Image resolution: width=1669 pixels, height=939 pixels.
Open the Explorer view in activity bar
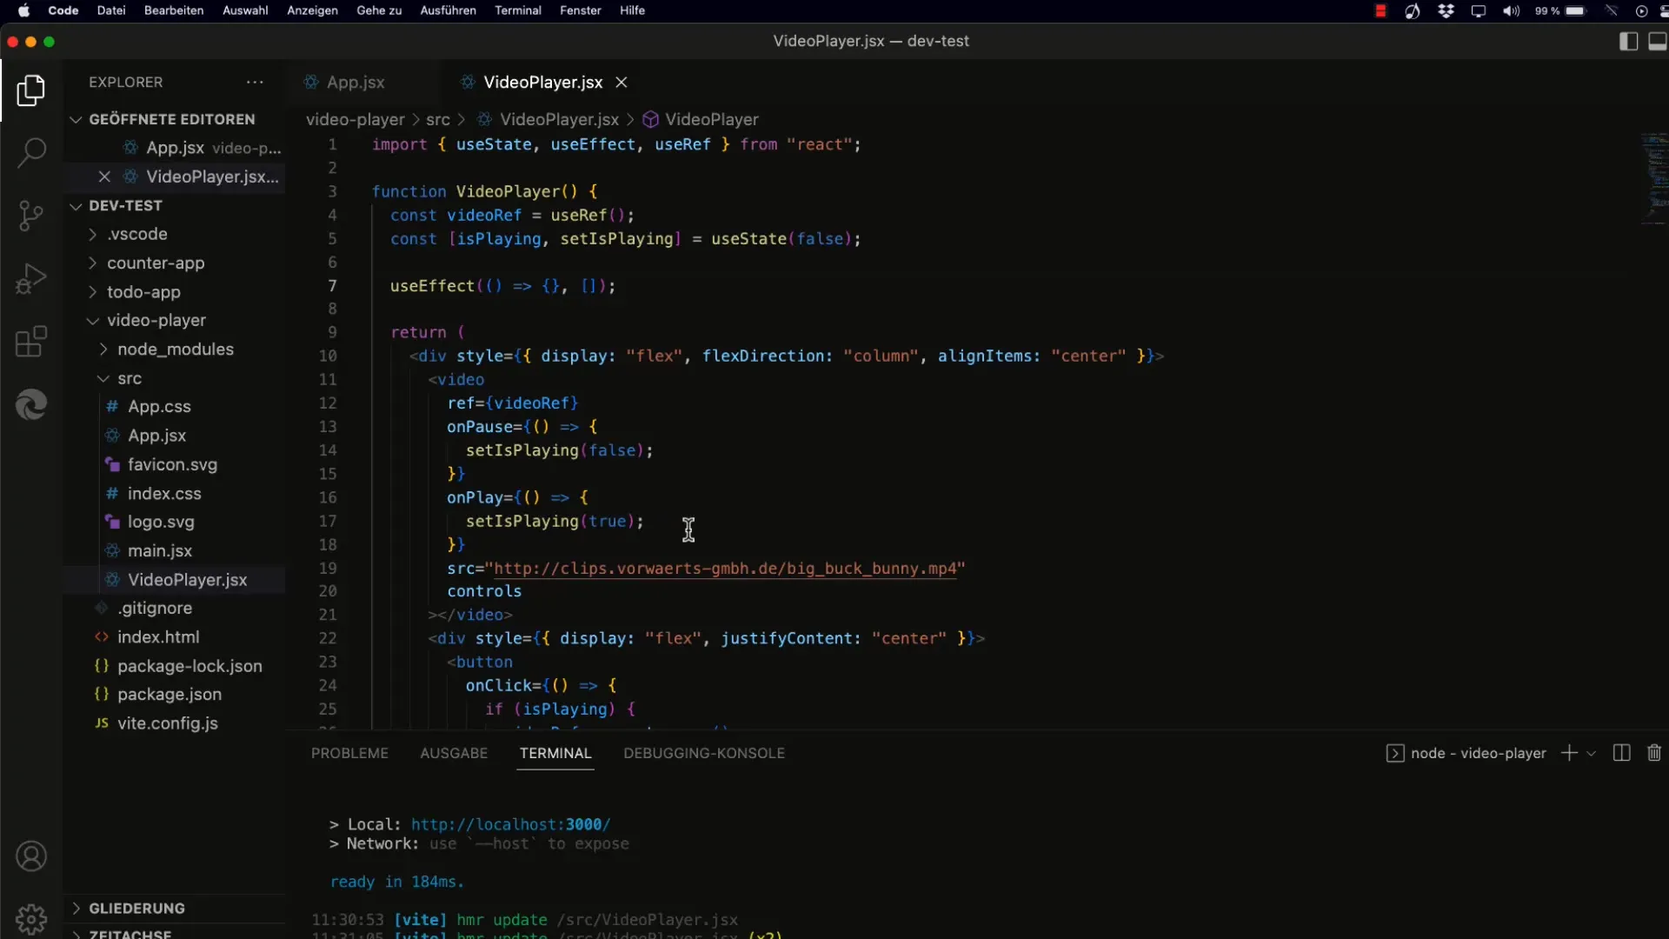click(x=31, y=90)
